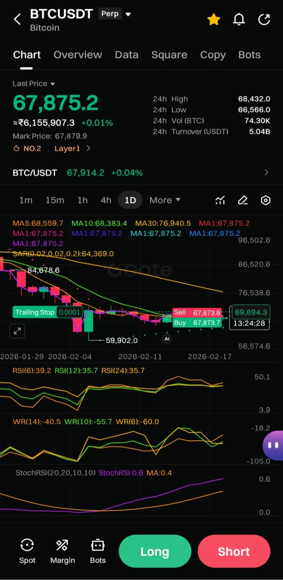The height and width of the screenshot is (580, 283).
Task: Tap the MA5:68,559.7 indicator label
Action: (x=38, y=223)
